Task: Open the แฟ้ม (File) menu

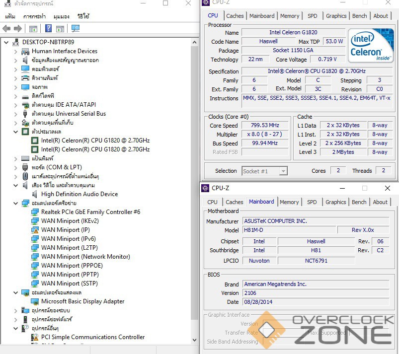Action: pos(10,16)
